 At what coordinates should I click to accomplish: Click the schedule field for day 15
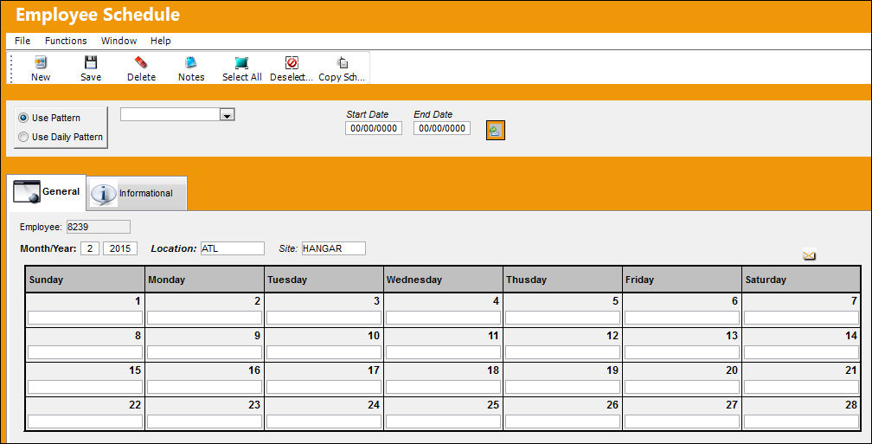coord(85,387)
